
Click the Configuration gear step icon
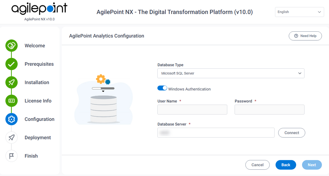point(12,119)
